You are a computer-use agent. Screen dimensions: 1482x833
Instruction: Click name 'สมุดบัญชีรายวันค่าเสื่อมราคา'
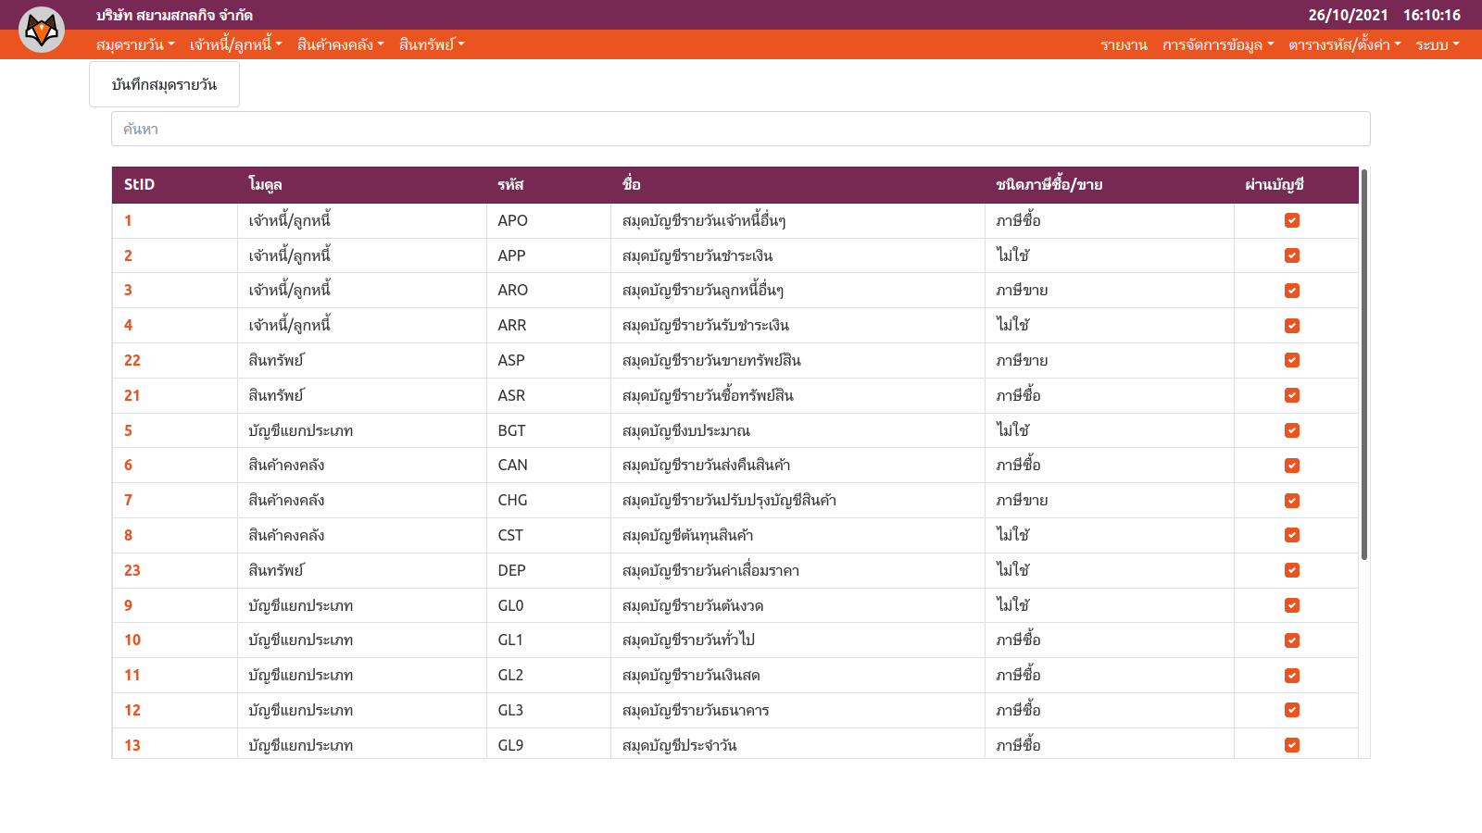click(710, 570)
